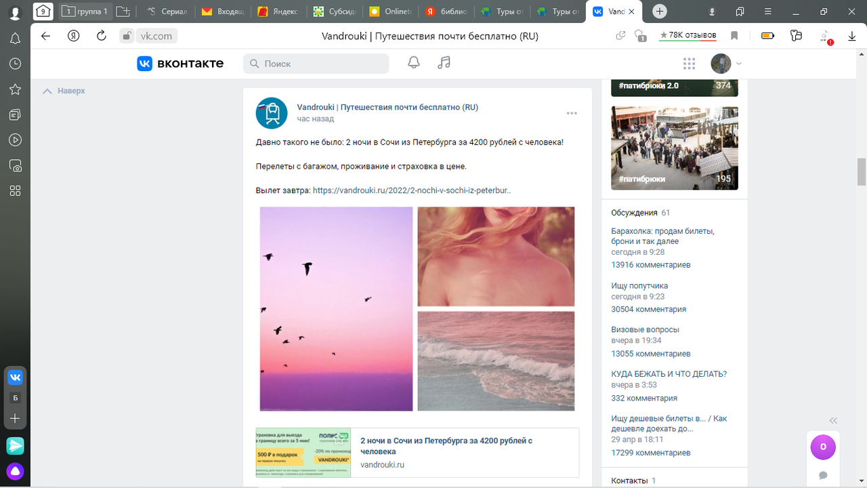Open album #патибрюки with 195 photos
Screen dimensions: 867x488
675,148
